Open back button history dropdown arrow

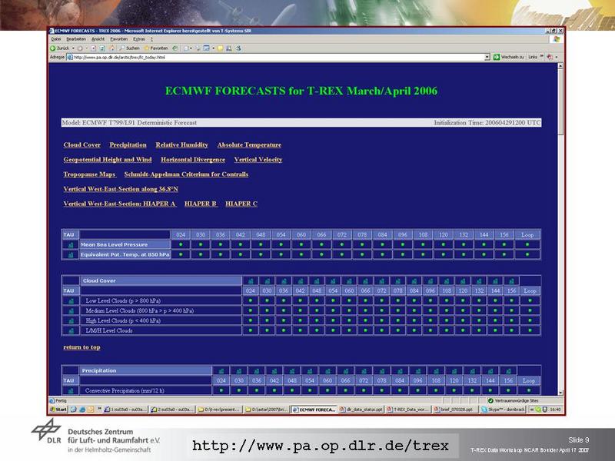click(x=73, y=48)
